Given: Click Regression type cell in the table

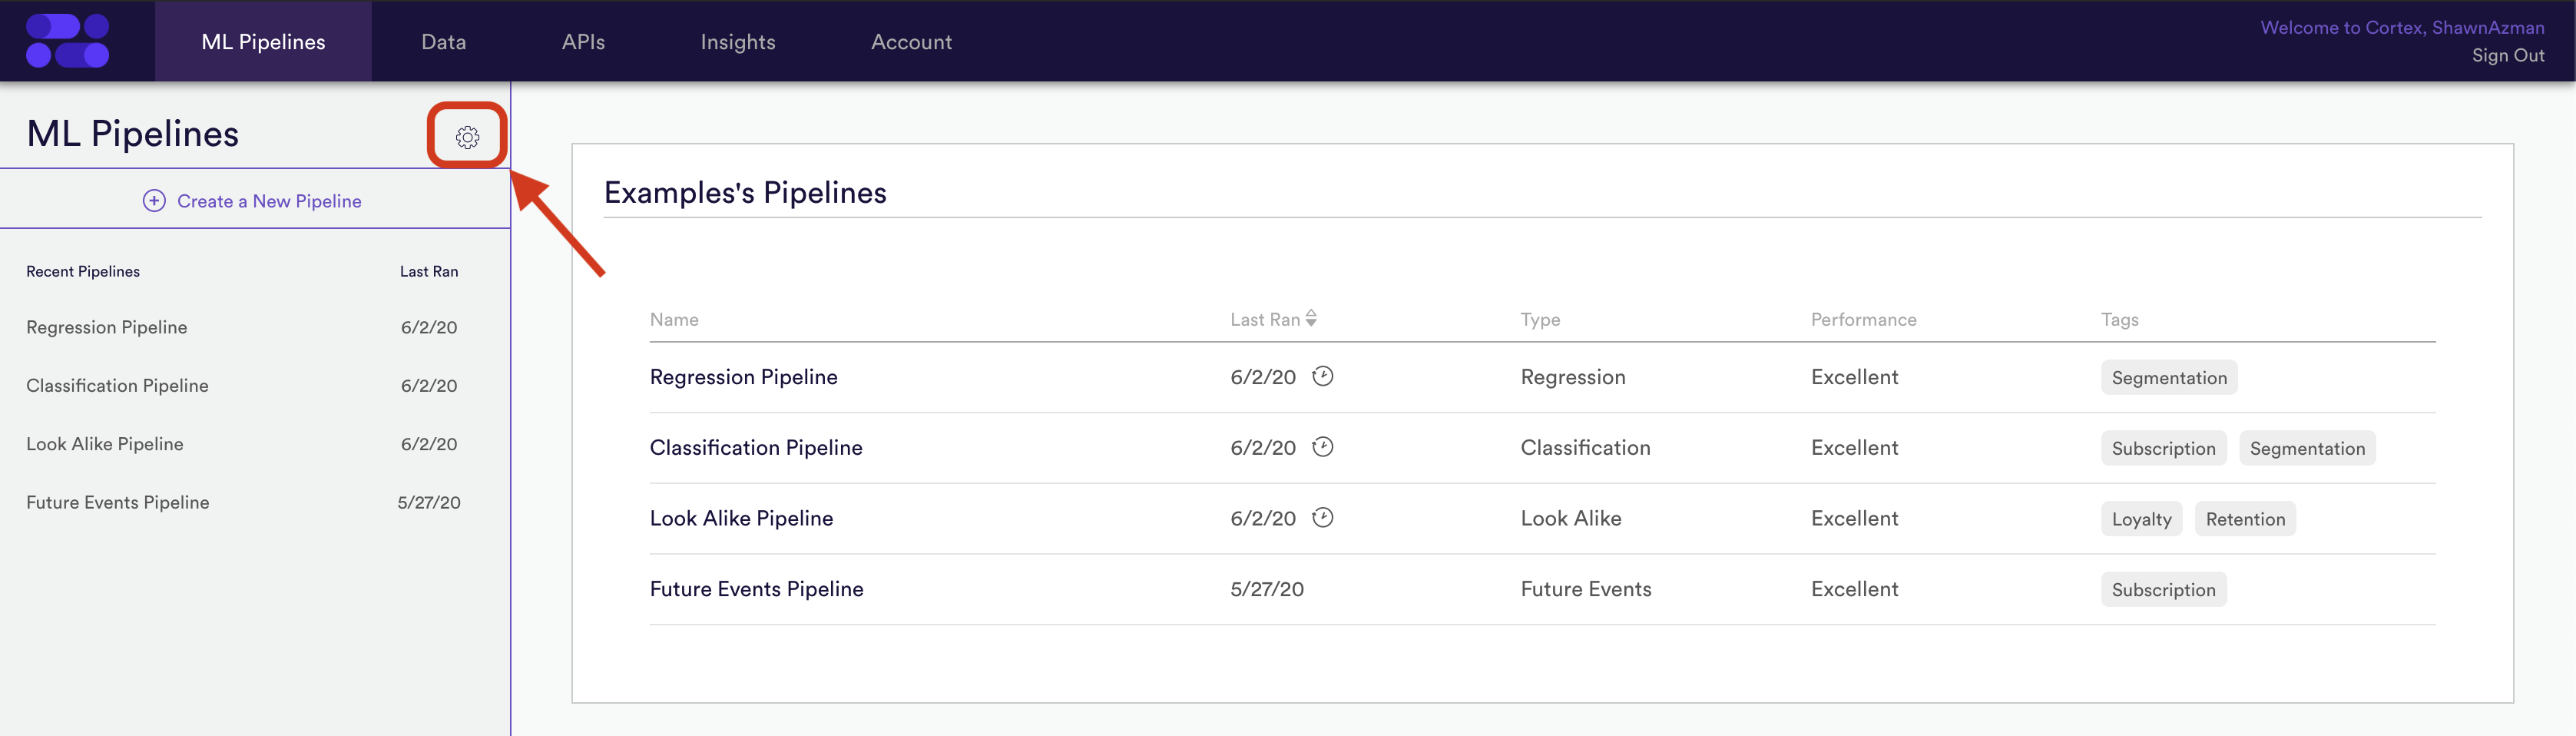Looking at the screenshot, I should point(1572,377).
